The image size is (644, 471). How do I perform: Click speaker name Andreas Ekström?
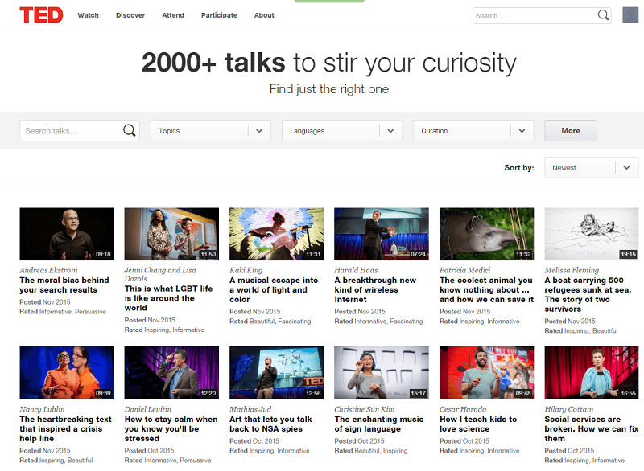point(48,270)
